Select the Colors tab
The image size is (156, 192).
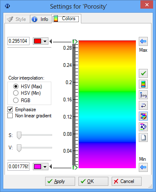(x=66, y=18)
